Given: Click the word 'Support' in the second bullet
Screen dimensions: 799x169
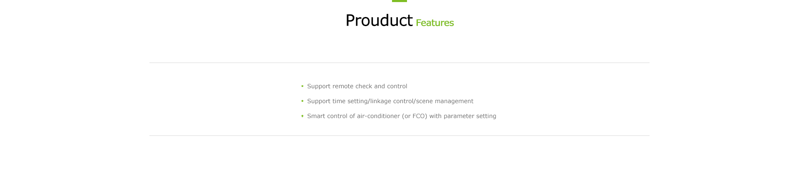Looking at the screenshot, I should pos(319,101).
